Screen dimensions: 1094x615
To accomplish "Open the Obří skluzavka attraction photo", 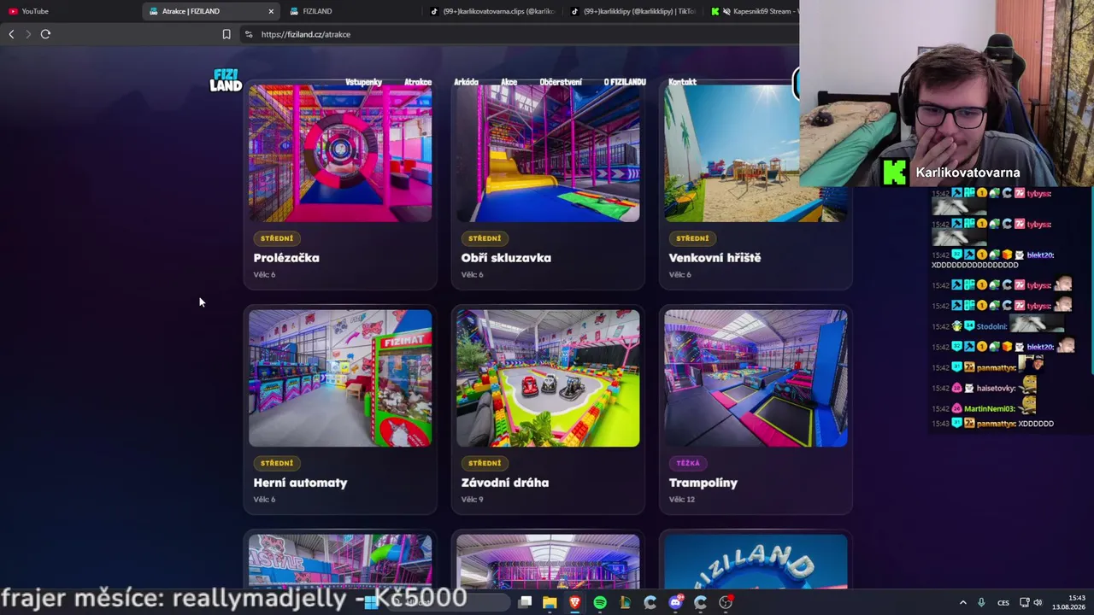I will (x=548, y=153).
